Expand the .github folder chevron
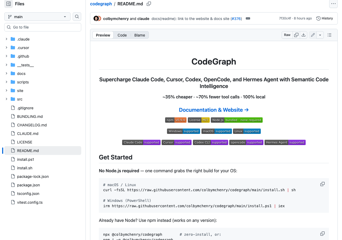 pyautogui.click(x=6, y=56)
